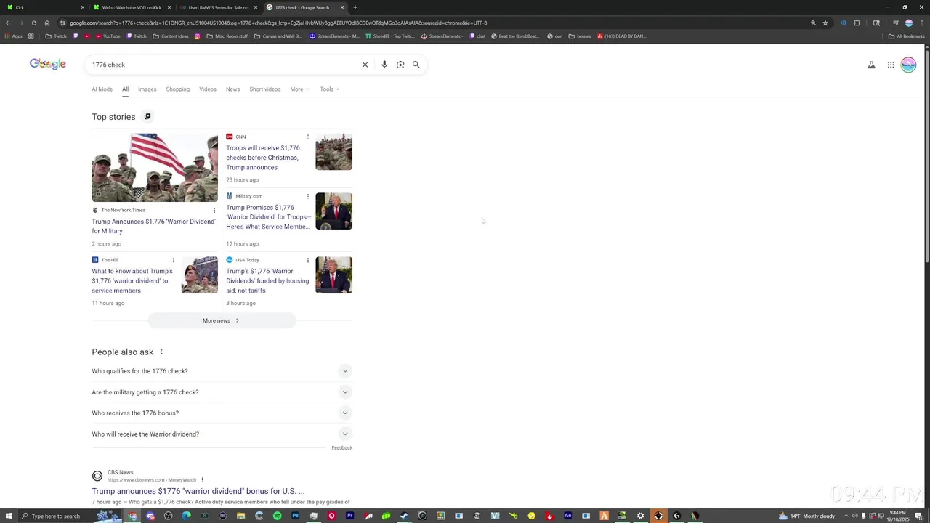Open options for Military.com story
The height and width of the screenshot is (523, 930).
(x=307, y=196)
